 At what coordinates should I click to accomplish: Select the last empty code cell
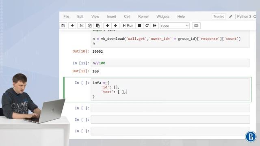click(x=170, y=131)
